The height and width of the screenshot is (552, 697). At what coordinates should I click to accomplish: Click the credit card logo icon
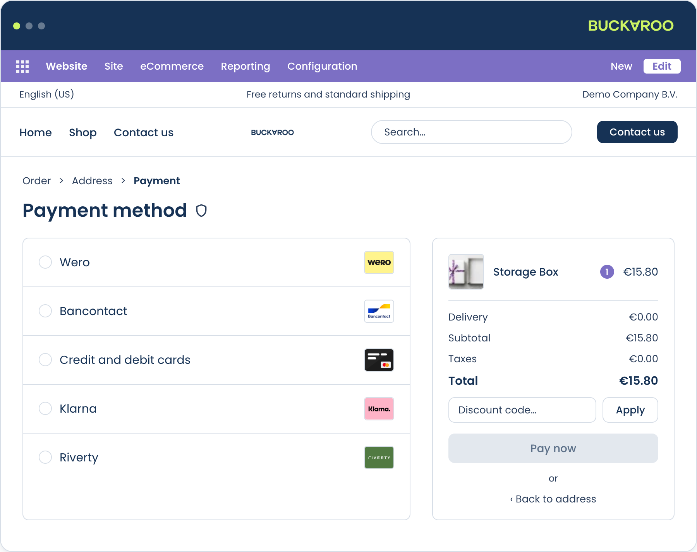tap(379, 360)
